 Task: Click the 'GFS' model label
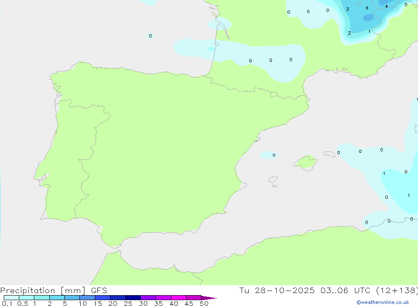click(99, 291)
